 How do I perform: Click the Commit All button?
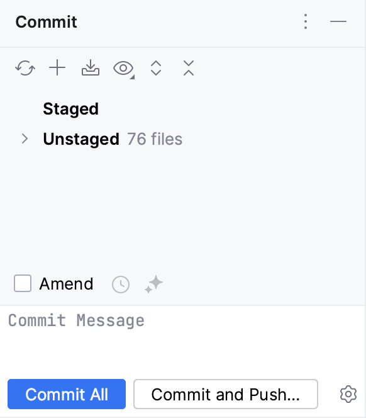click(x=67, y=394)
